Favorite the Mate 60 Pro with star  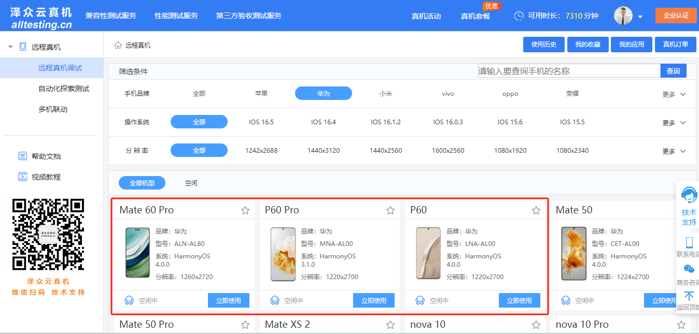click(245, 210)
